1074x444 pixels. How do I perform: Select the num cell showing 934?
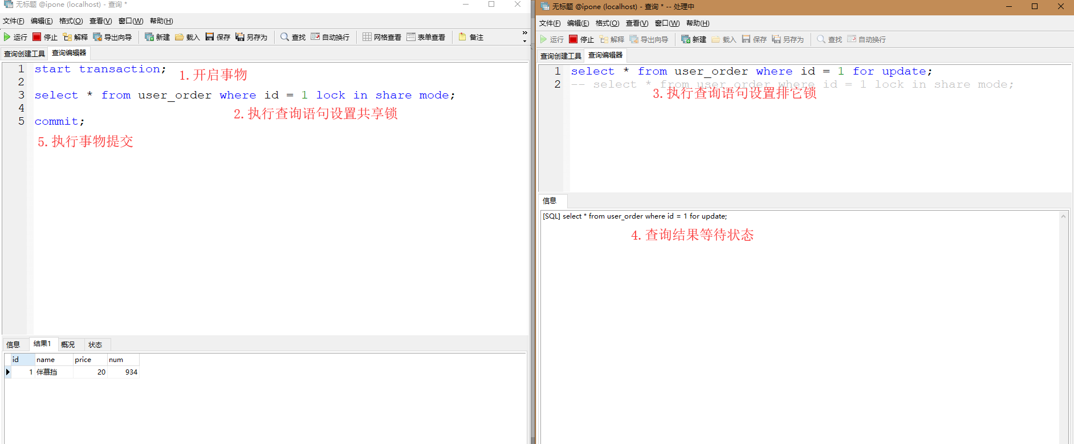click(x=123, y=372)
